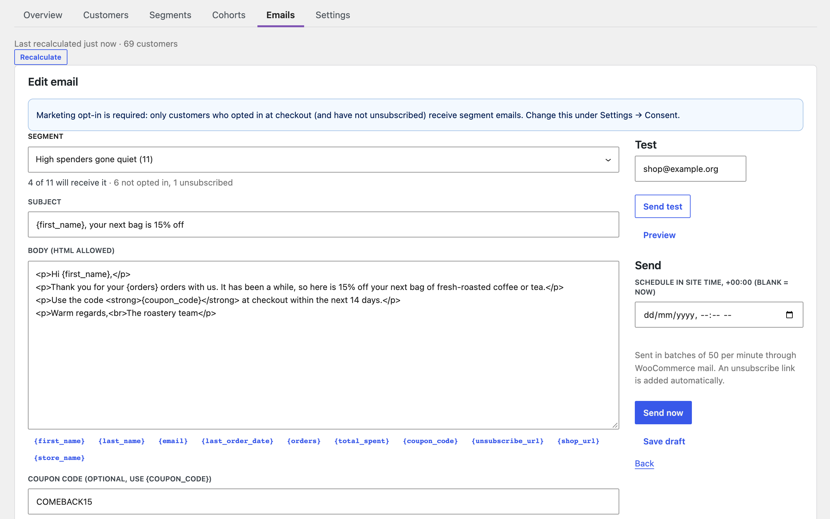Viewport: 830px width, 519px height.
Task: Insert the {unsubscribe_url} placeholder tag
Action: point(508,441)
